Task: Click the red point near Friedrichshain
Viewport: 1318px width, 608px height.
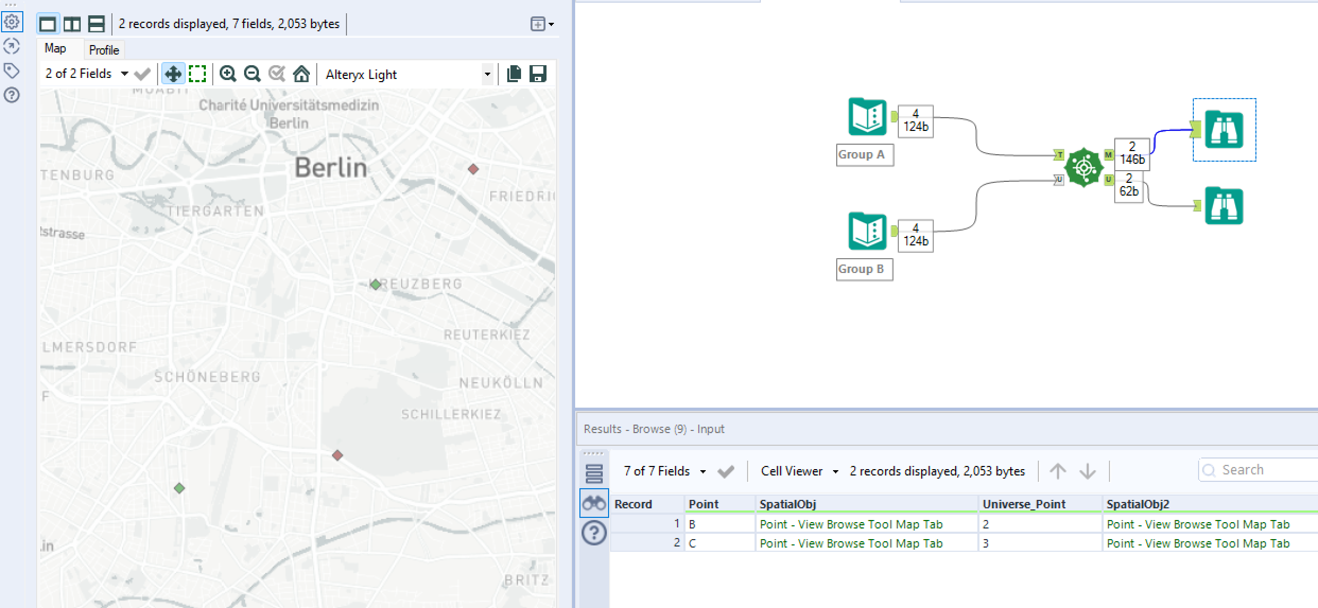Action: [x=473, y=169]
